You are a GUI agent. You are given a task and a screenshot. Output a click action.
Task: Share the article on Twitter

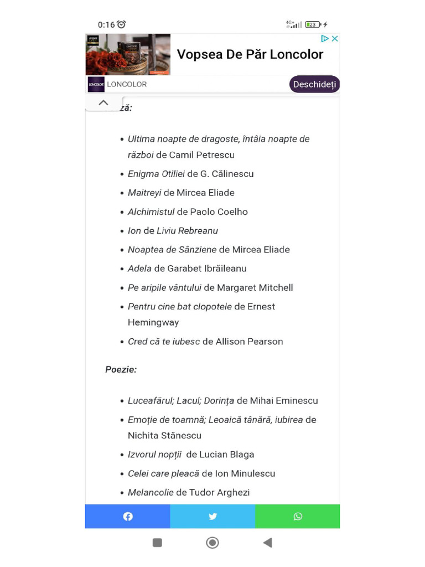point(212,516)
